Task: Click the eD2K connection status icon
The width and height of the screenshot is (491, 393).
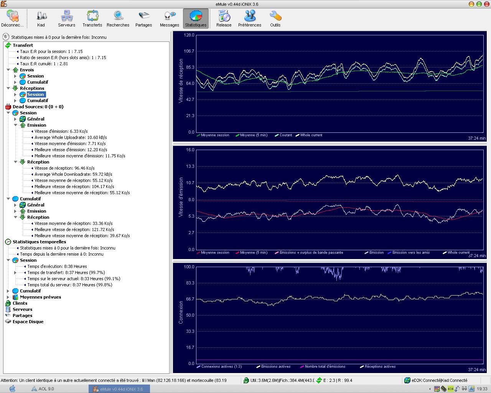Action: (407, 380)
